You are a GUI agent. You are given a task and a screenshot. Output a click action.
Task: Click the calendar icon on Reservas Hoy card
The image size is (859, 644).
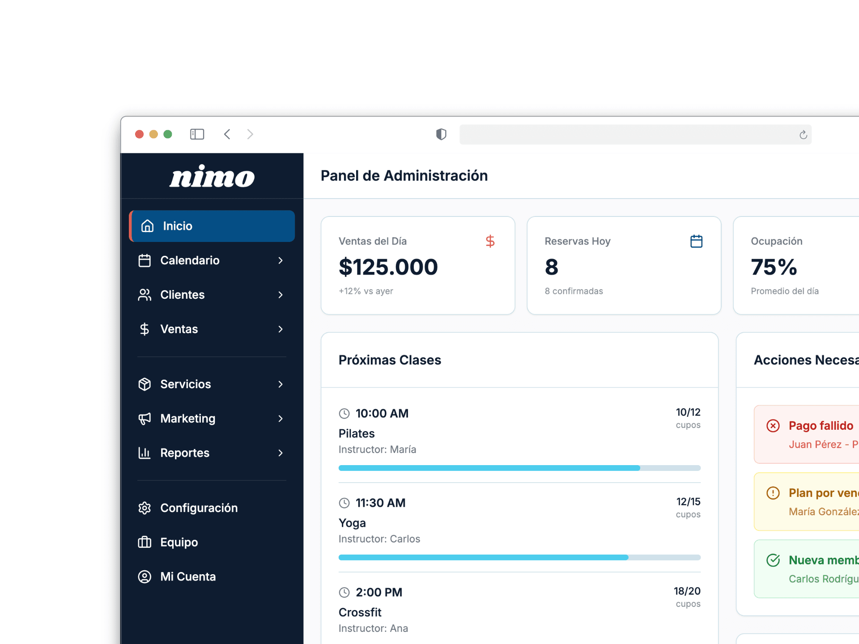point(696,241)
